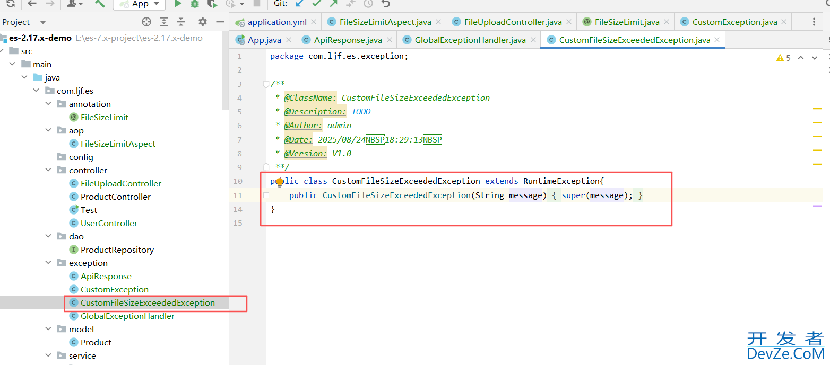Open the user profile icon dropdown
This screenshot has height=365, width=830.
click(75, 3)
